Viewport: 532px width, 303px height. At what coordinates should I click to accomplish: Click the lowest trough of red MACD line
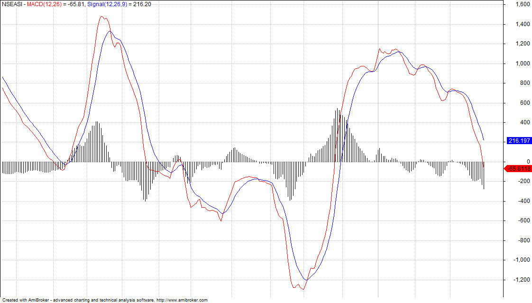point(303,289)
